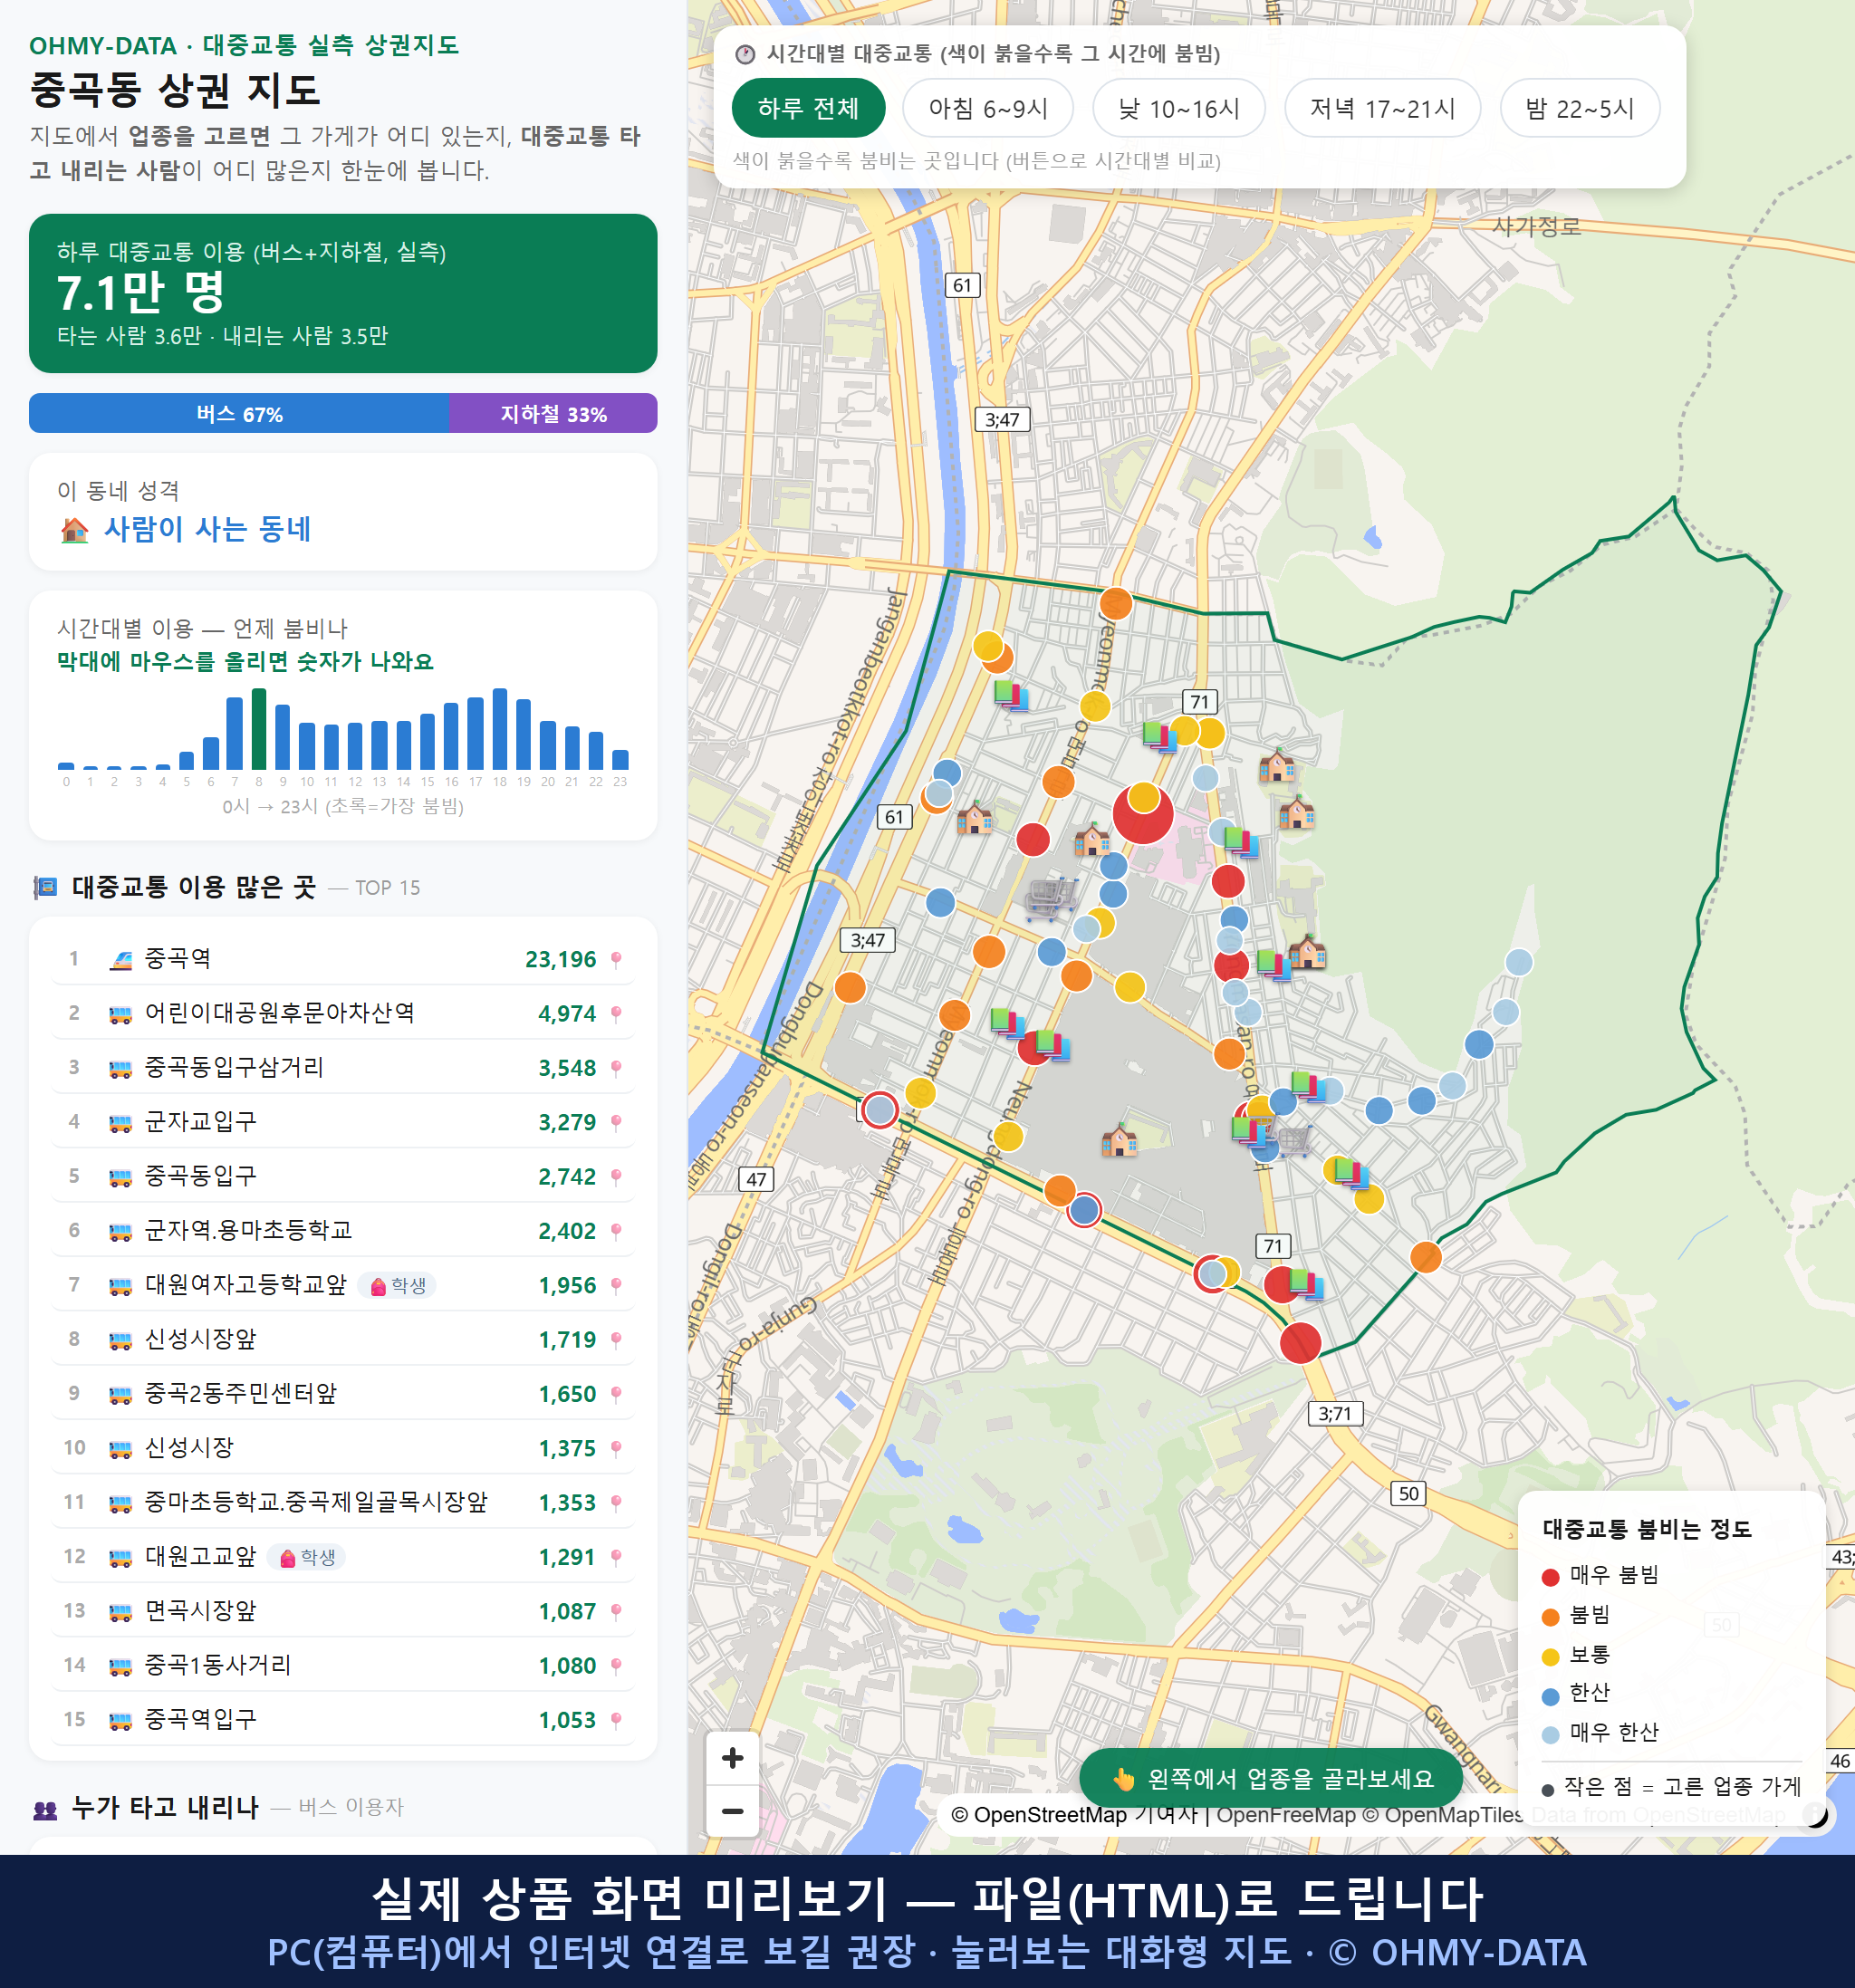Viewport: 1855px width, 1988px height.
Task: Select the 중곡역 row showing 23,196
Action: pos(343,959)
